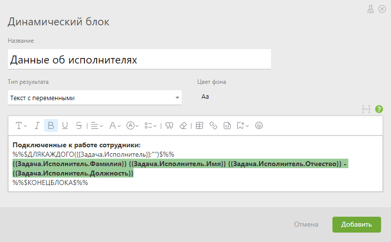
Task: Open the text alignment dropdown
Action: tap(97, 125)
